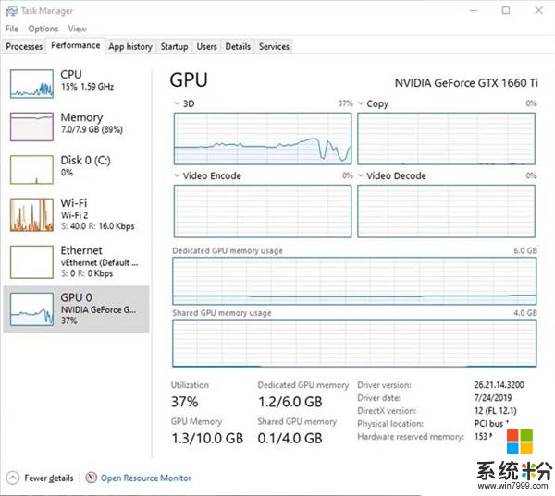Switch to the Services tab
Screen dimensions: 555x496
coord(274,47)
